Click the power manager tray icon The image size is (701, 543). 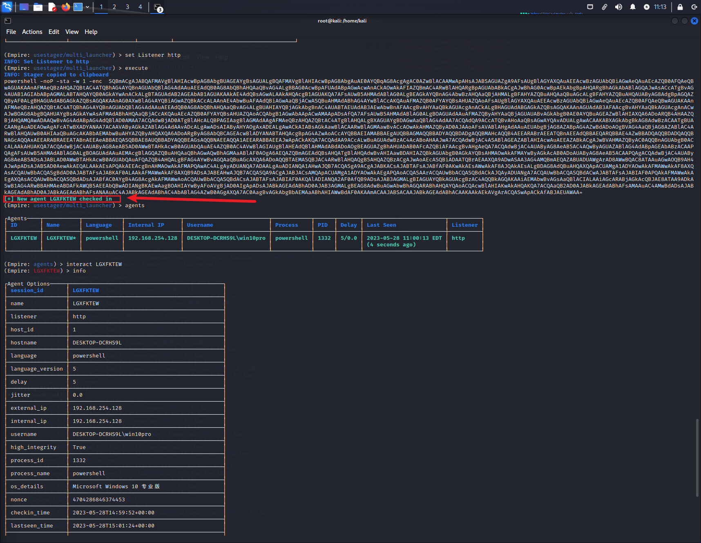pos(647,7)
